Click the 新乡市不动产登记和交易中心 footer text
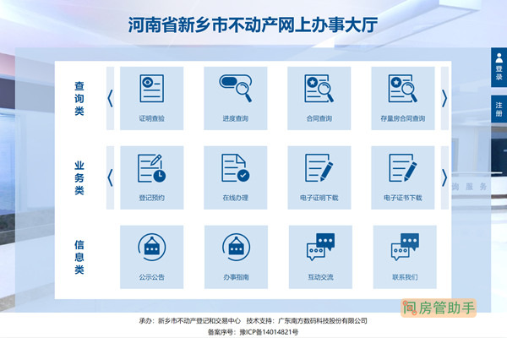Viewport: 507px width, 338px height. tap(199, 320)
